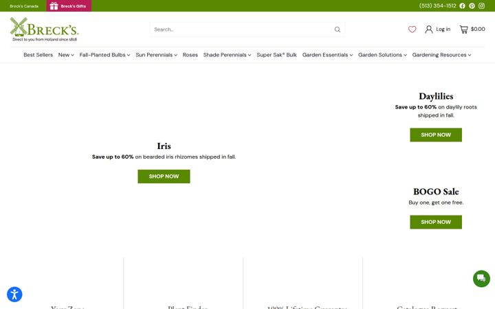Follow the Breck's Canada link
This screenshot has width=495, height=309.
(24, 6)
